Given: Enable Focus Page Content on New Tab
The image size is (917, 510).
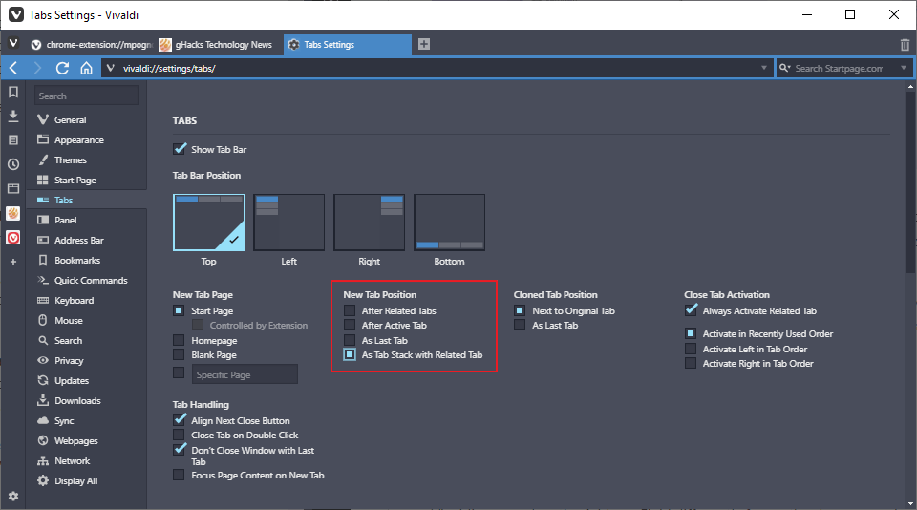Looking at the screenshot, I should [x=179, y=475].
